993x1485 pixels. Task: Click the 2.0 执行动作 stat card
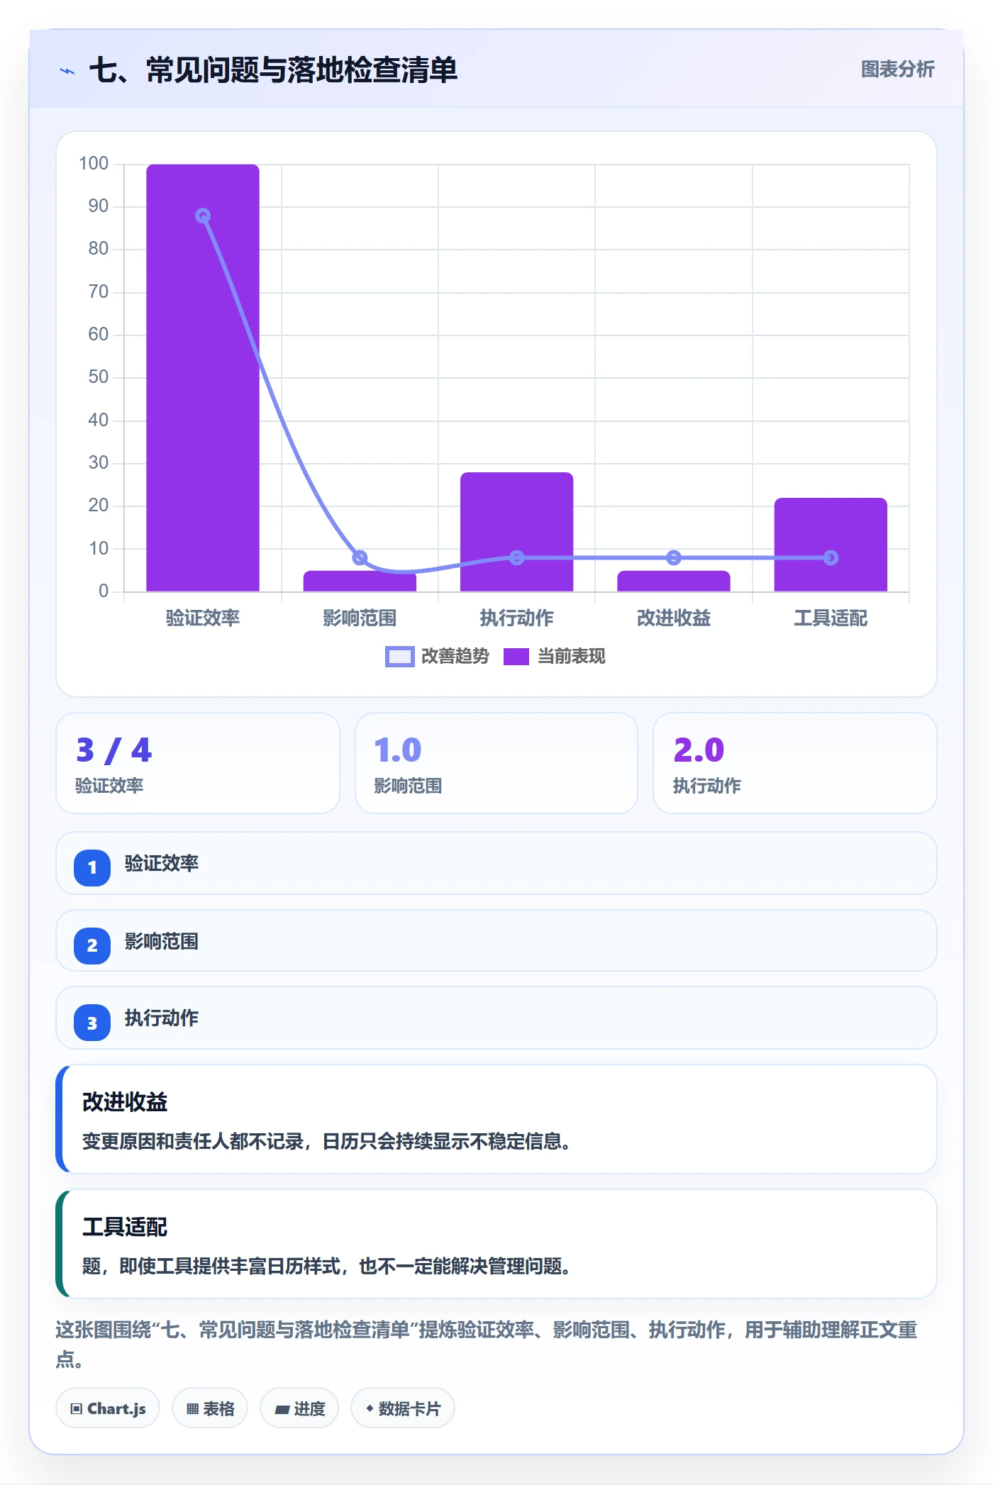[x=795, y=763]
